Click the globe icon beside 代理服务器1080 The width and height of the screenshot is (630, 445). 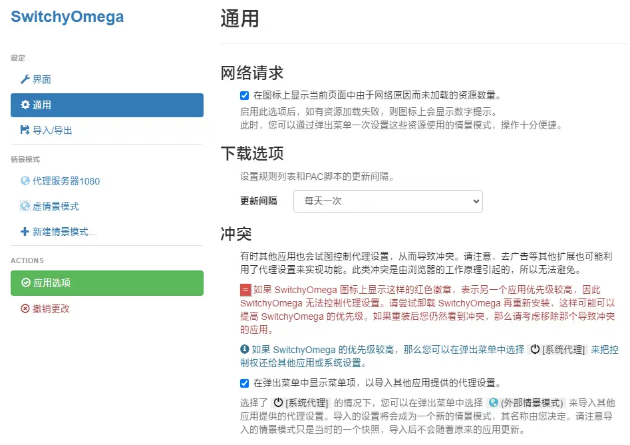pyautogui.click(x=25, y=181)
